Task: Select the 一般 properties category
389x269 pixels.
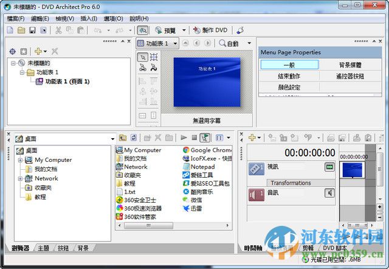Action: pos(289,65)
